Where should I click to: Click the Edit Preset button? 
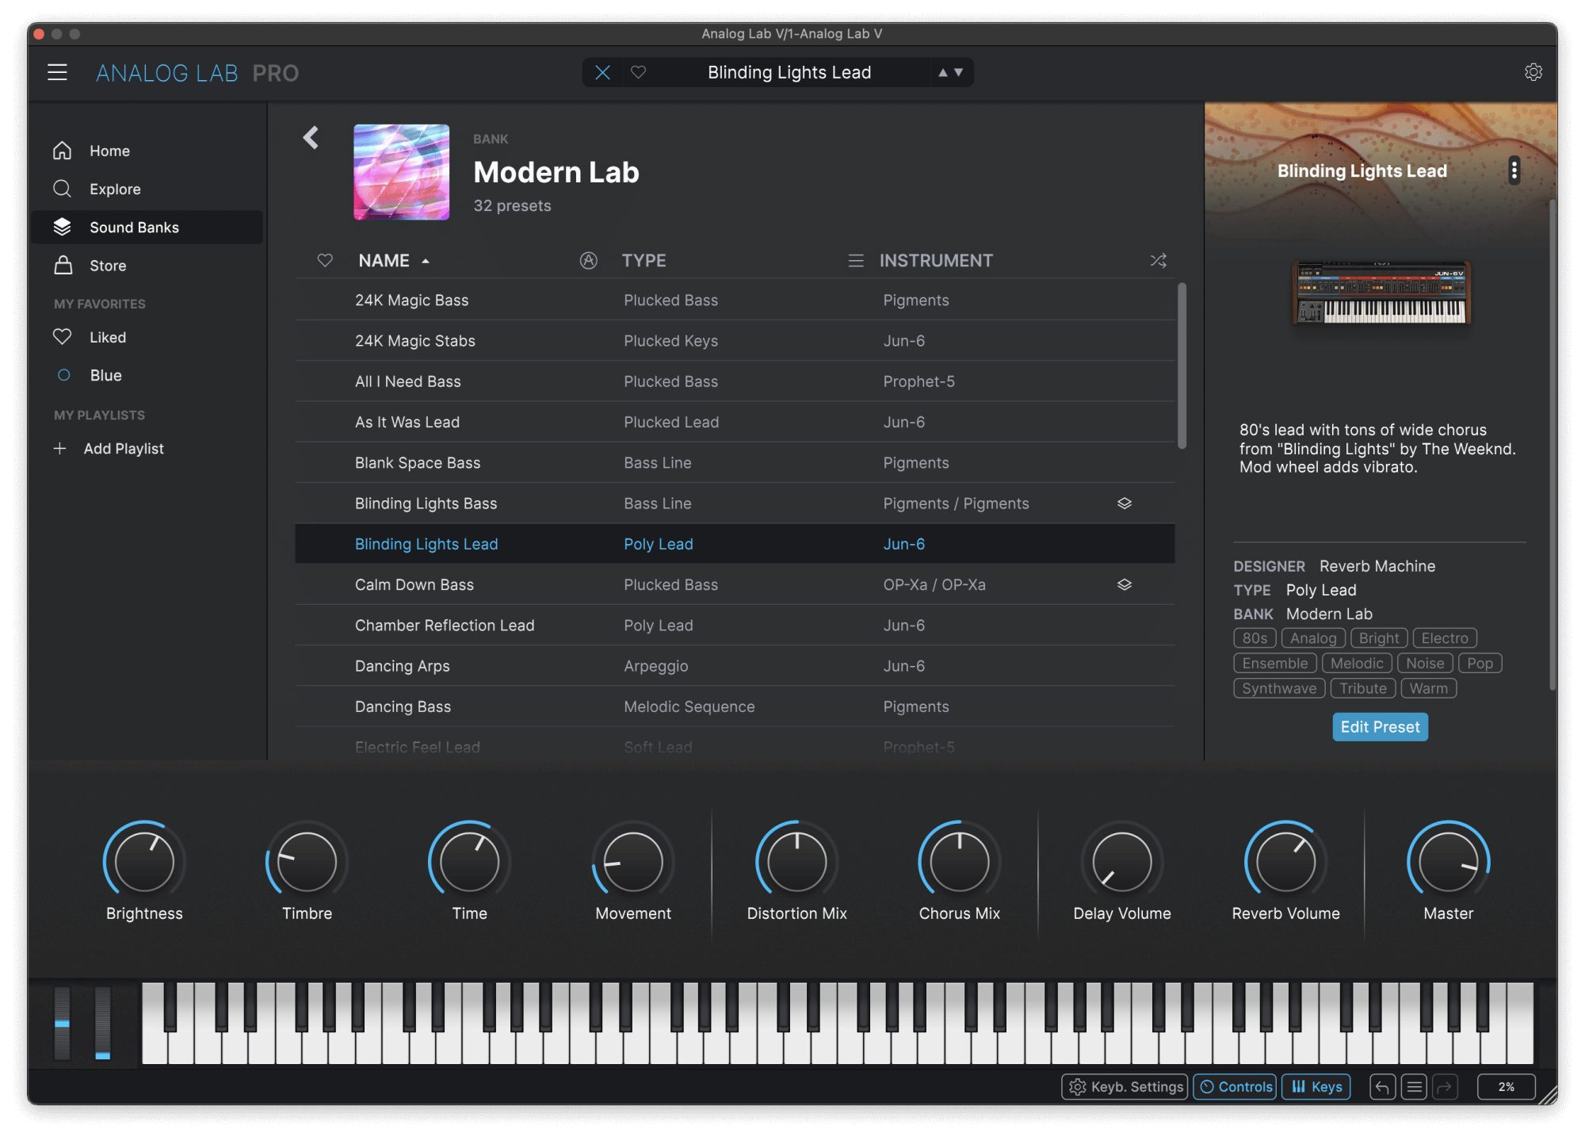pos(1380,727)
